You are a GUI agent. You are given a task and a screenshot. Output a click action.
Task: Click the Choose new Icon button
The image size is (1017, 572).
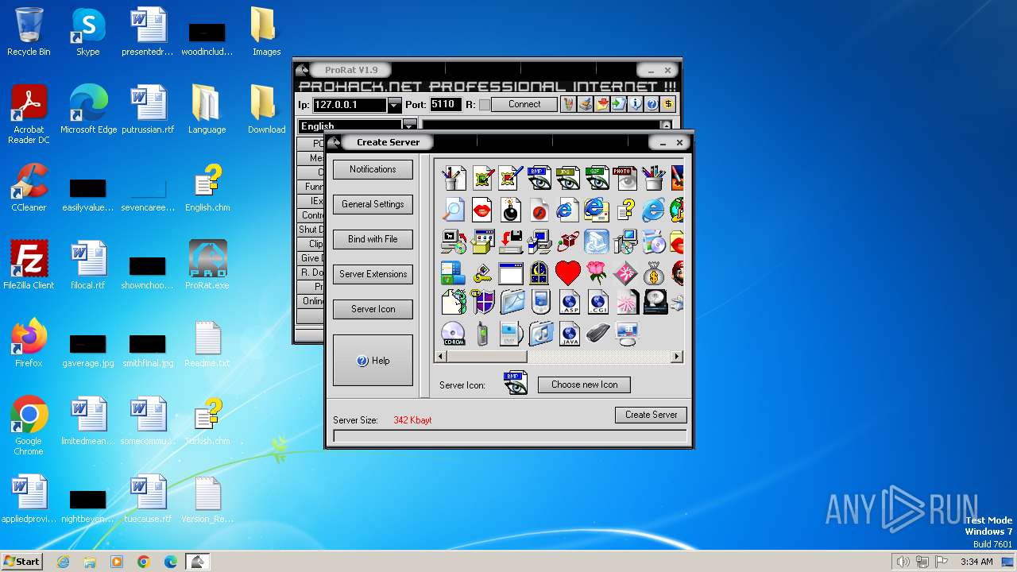tap(584, 385)
